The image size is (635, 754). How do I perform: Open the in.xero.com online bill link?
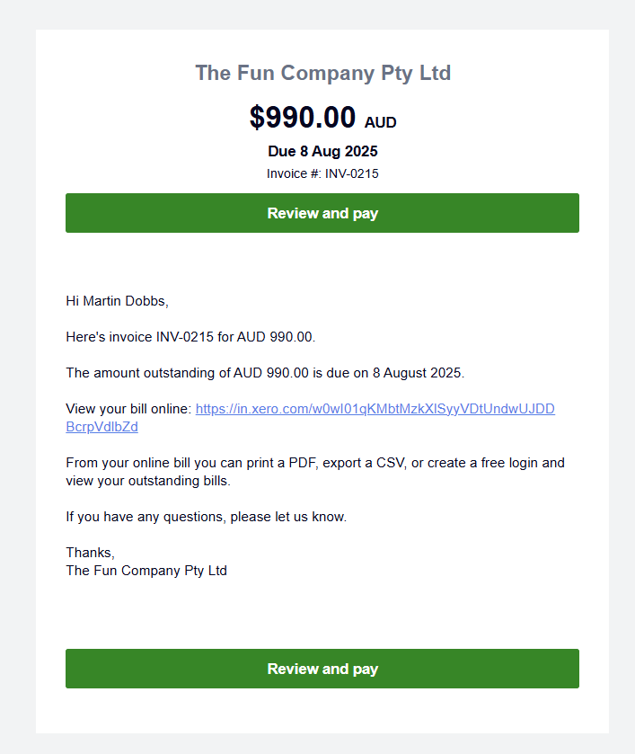(375, 409)
